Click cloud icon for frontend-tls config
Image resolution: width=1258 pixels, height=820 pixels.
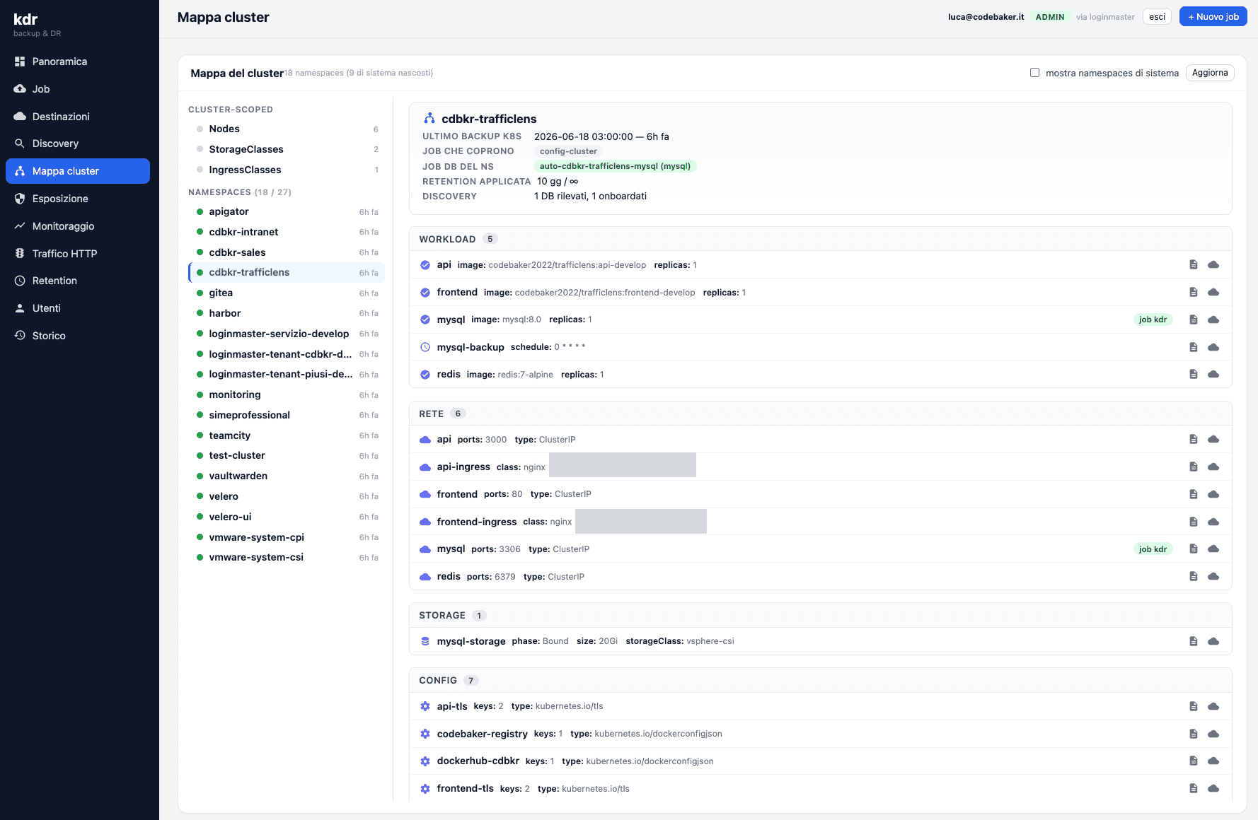1213,788
